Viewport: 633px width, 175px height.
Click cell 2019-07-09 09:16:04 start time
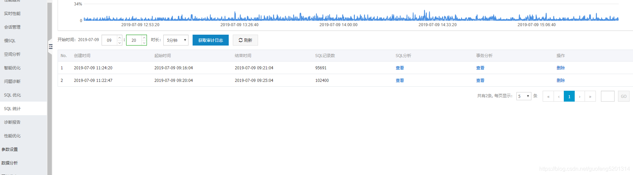tap(174, 68)
